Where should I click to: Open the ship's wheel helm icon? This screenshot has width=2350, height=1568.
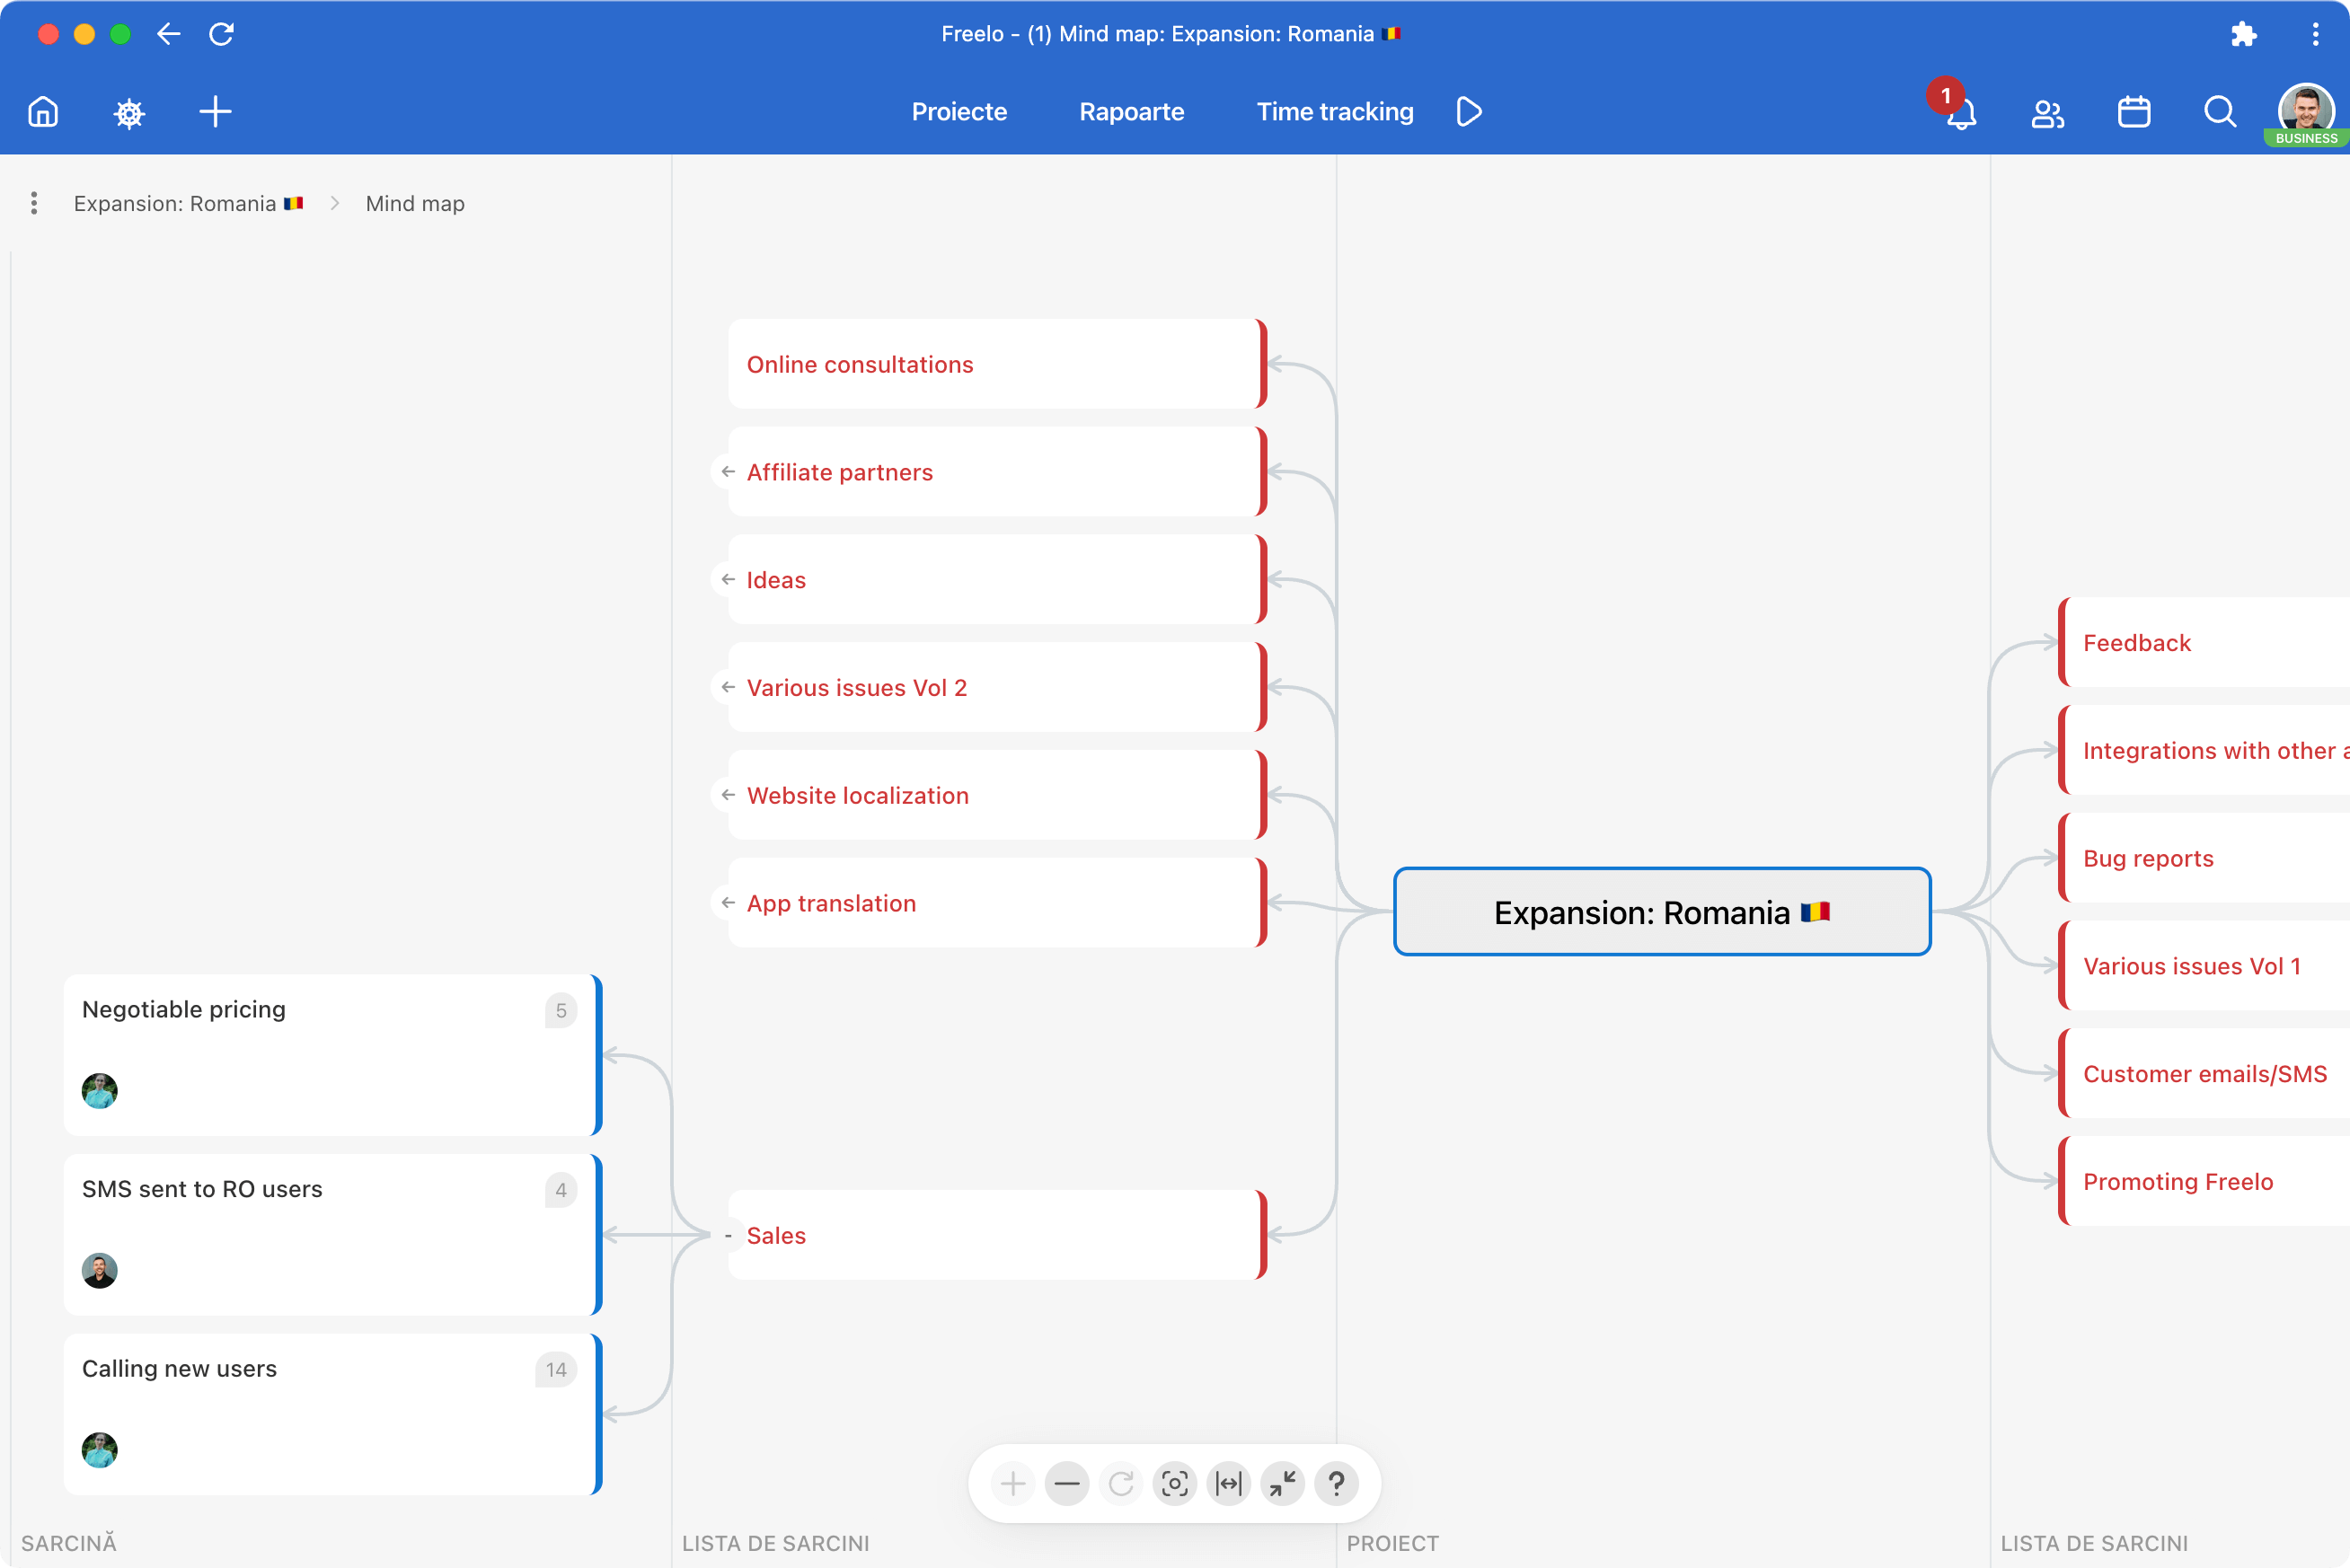pos(129,112)
